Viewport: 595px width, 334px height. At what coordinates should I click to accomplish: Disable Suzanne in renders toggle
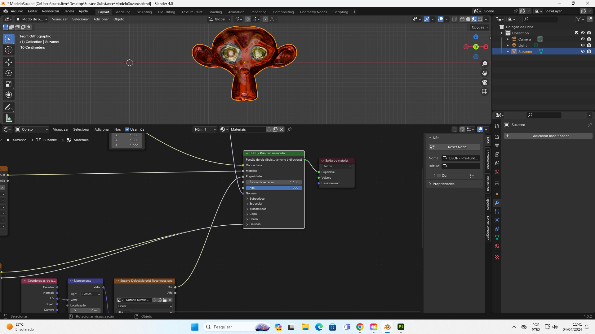(589, 51)
